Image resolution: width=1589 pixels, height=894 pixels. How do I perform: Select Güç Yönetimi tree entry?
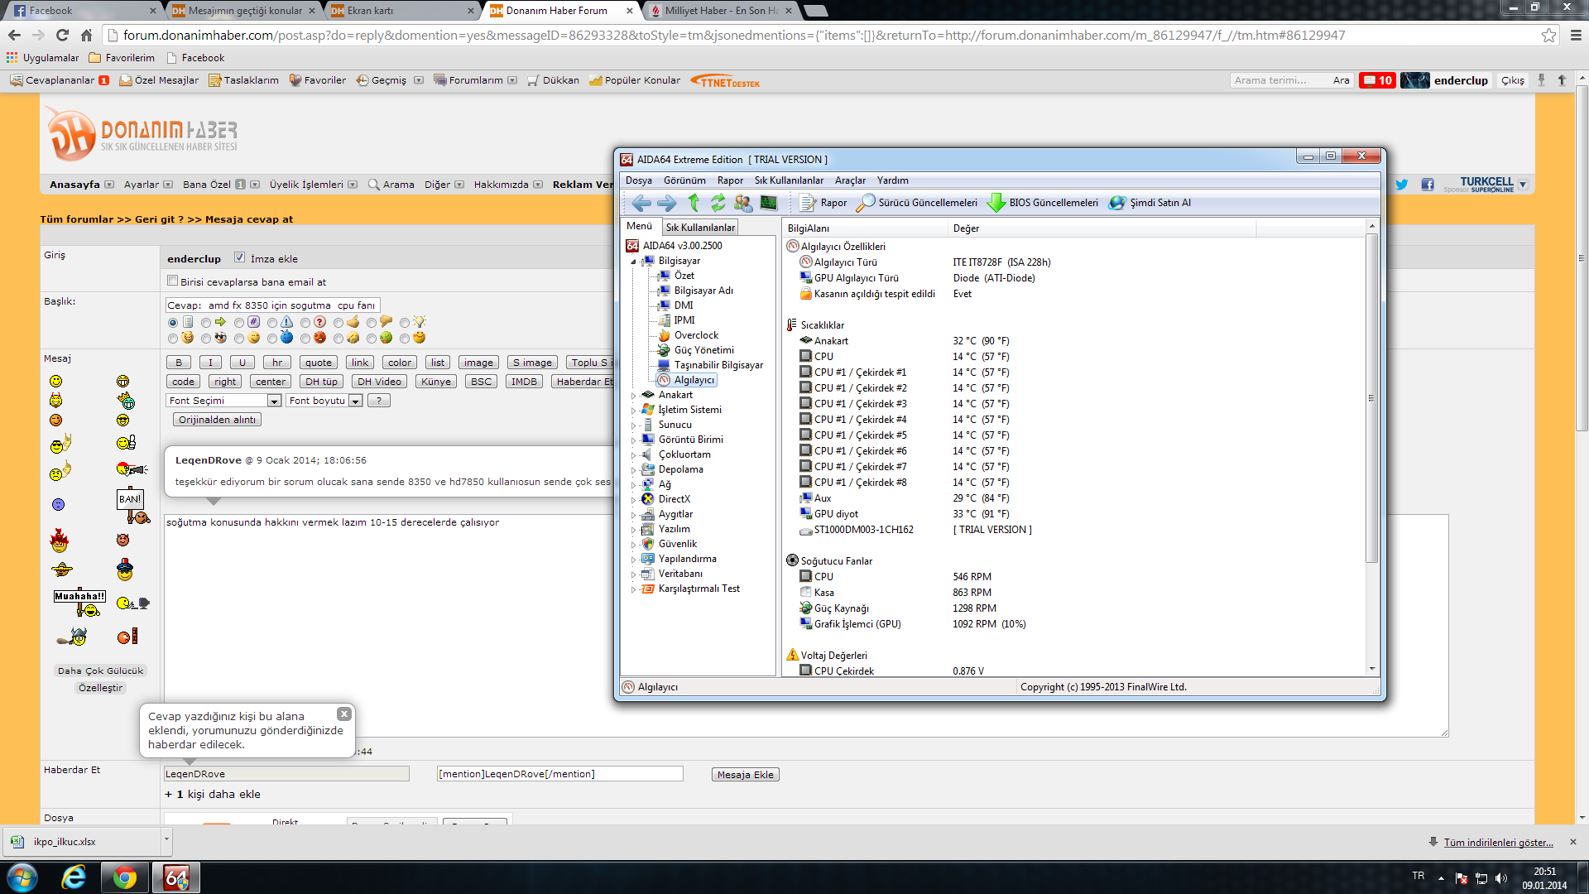click(x=703, y=350)
